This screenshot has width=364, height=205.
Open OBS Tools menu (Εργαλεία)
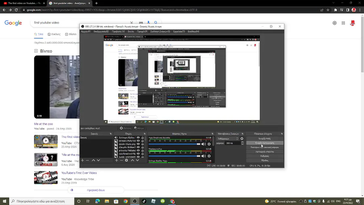click(x=179, y=31)
